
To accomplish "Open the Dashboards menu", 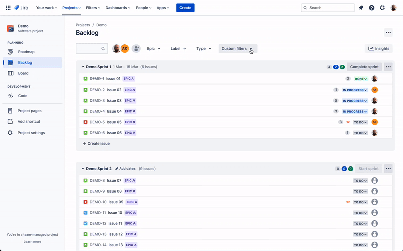I will pos(118,8).
